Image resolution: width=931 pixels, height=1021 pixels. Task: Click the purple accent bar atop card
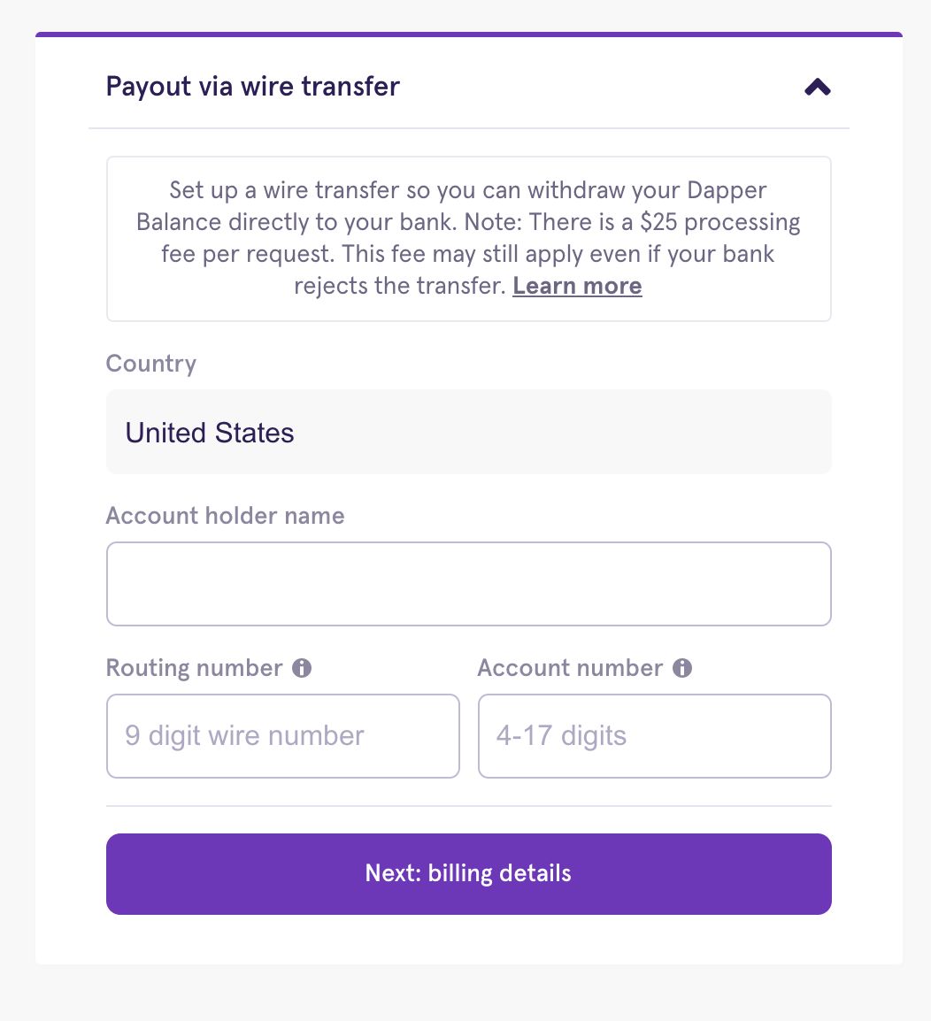tap(468, 35)
